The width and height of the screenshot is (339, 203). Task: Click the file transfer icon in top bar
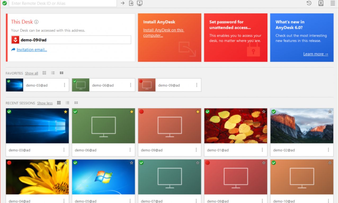131,3
